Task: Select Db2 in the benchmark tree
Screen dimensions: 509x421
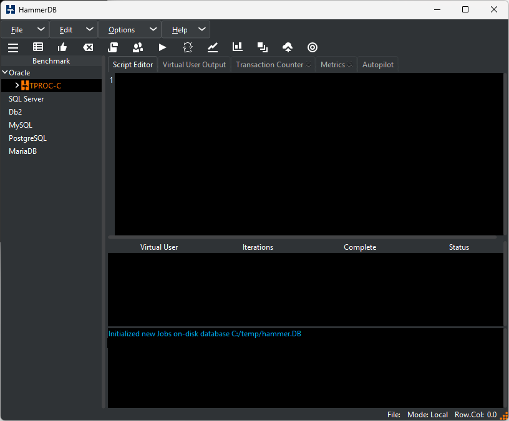Action: [x=15, y=112]
